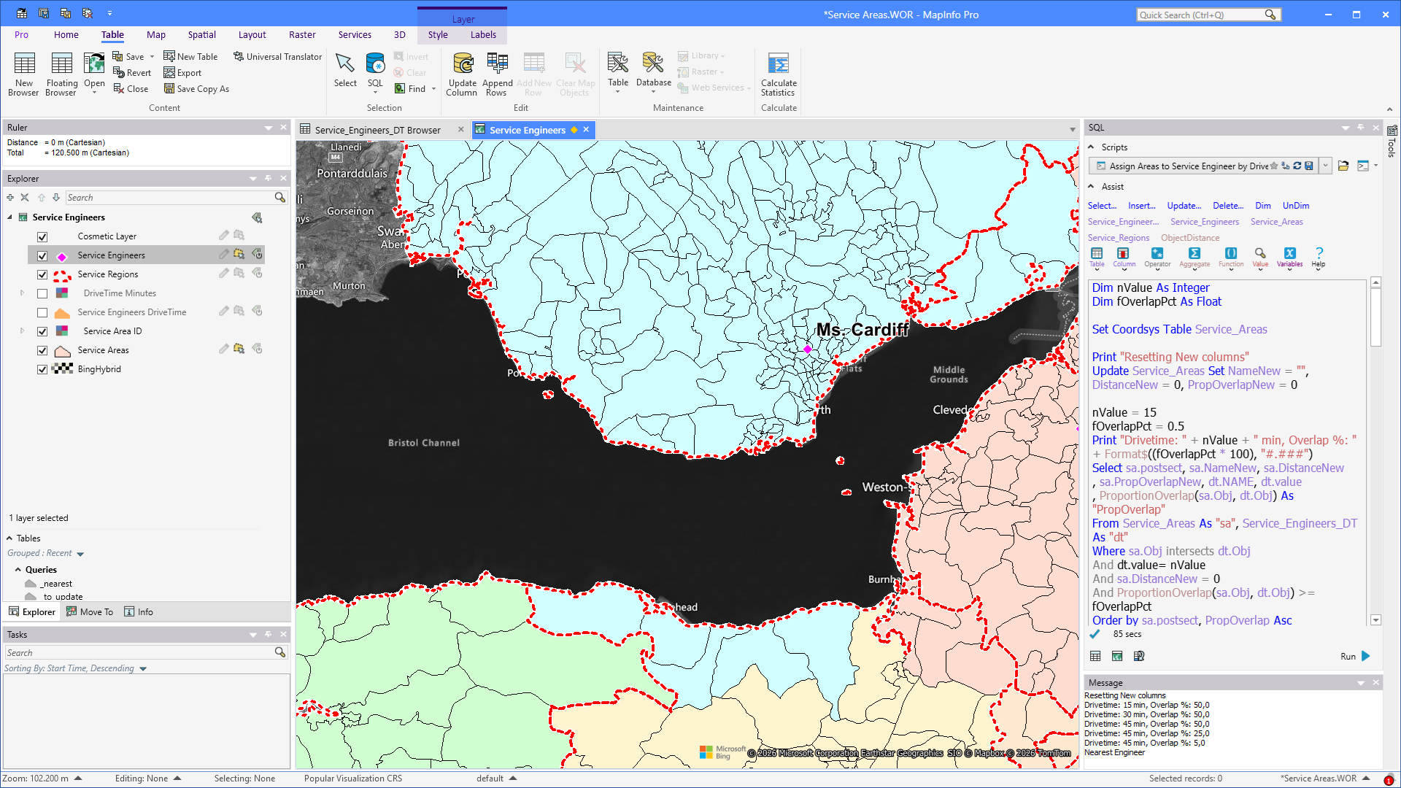
Task: Toggle the Service Regions layer visibility
Action: click(42, 274)
